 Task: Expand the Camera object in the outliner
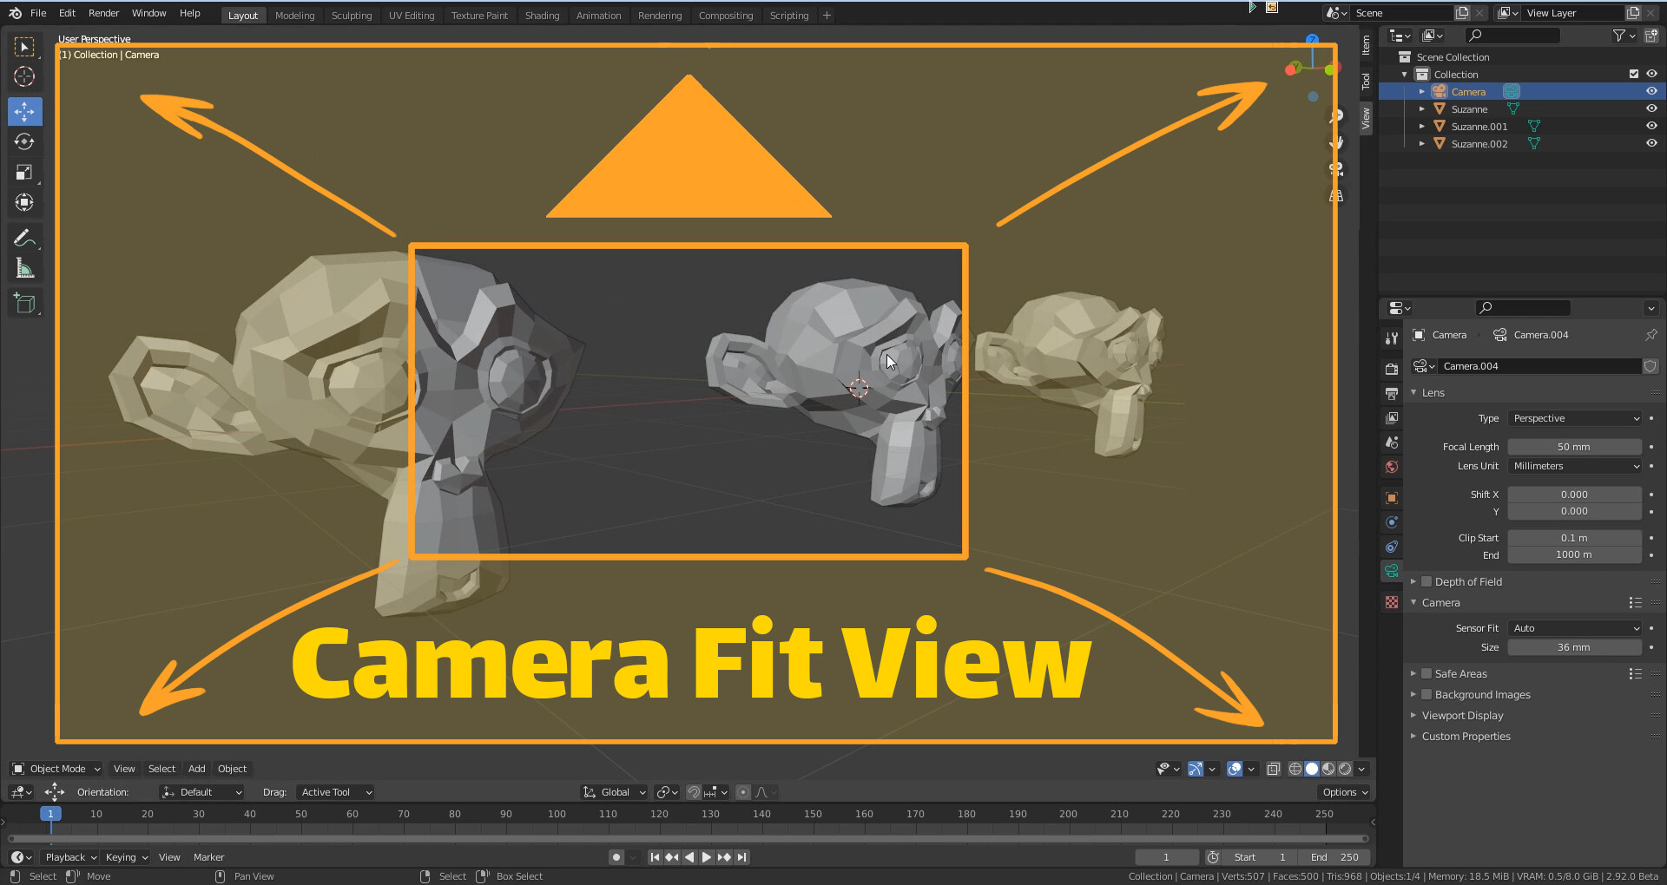(x=1421, y=91)
